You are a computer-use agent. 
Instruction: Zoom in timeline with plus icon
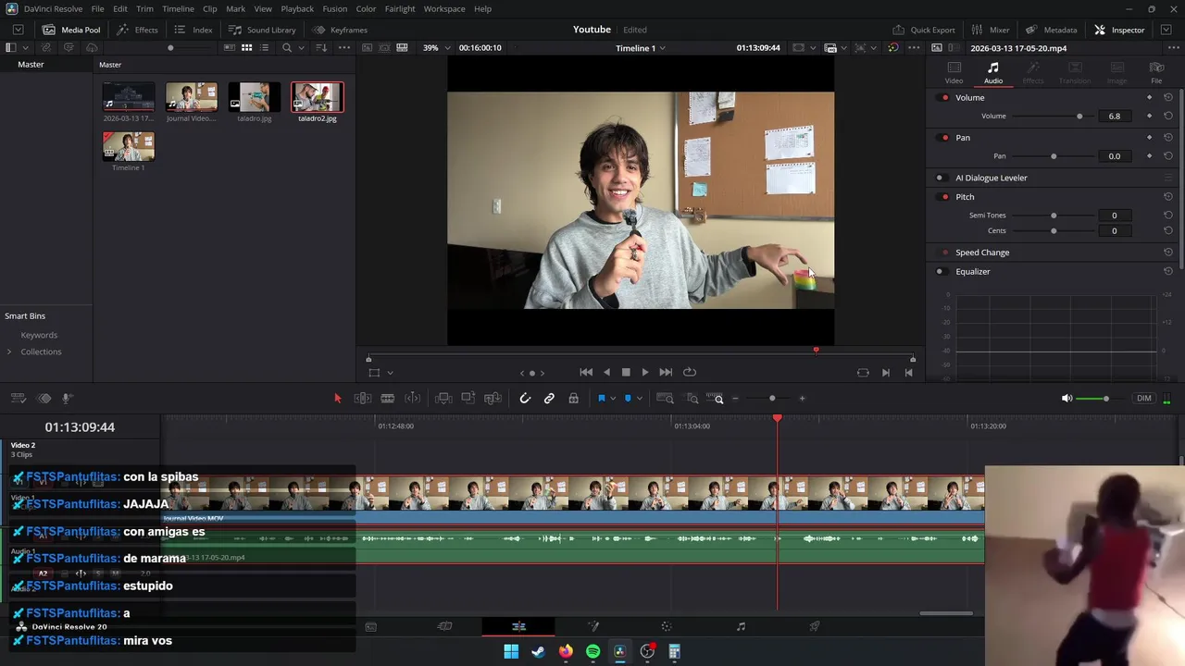point(802,399)
